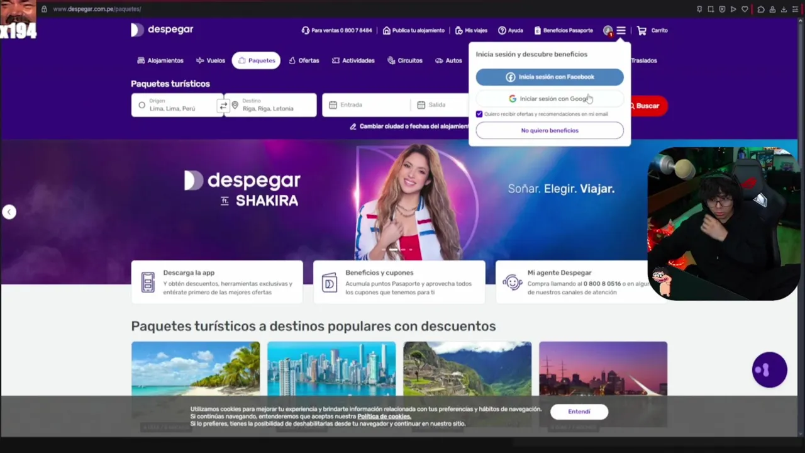
Task: Click the phone icon on Descarga la app
Action: (148, 282)
